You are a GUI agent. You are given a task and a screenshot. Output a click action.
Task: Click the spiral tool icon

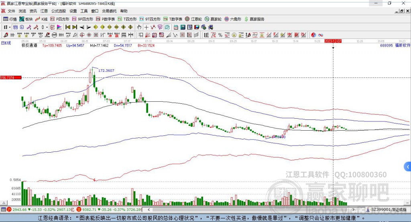click(x=40, y=35)
